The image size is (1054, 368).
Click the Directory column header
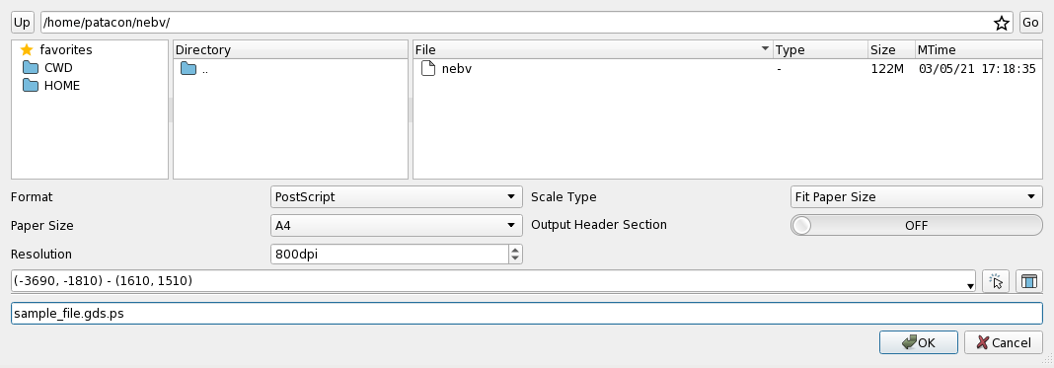[x=290, y=49]
